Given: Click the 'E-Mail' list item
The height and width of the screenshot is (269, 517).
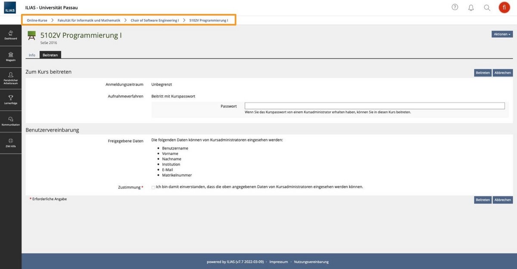Looking at the screenshot, I should 168,170.
